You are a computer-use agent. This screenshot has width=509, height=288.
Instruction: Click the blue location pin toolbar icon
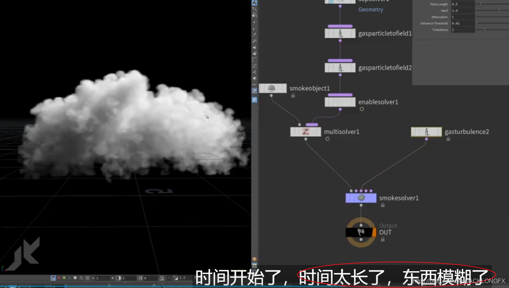[x=254, y=100]
